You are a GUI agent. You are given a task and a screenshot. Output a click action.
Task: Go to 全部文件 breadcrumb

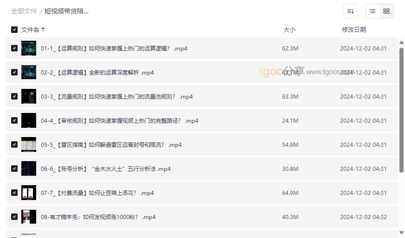pyautogui.click(x=24, y=12)
